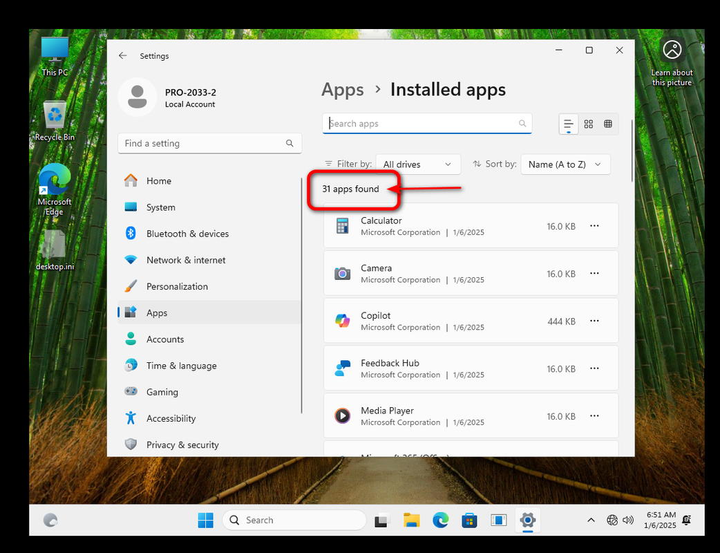Click the widgets icon at the taskbar's left end
The width and height of the screenshot is (720, 553).
pos(50,521)
